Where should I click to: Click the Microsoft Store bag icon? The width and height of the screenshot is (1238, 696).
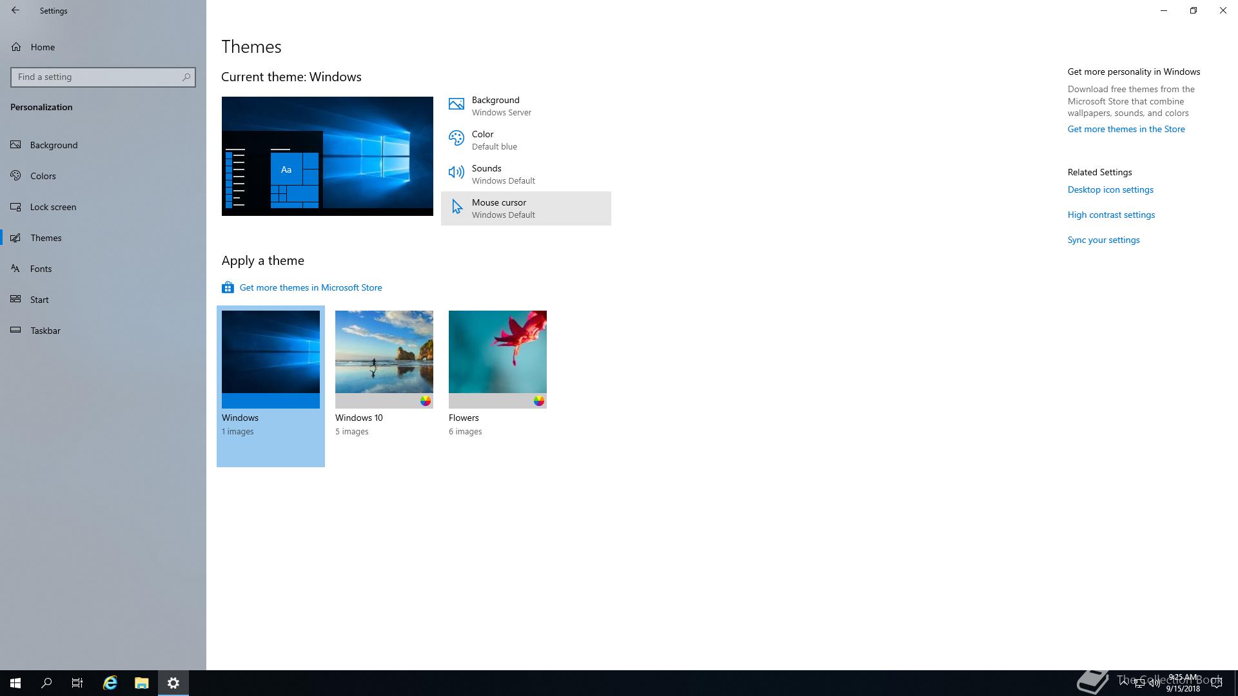pyautogui.click(x=228, y=287)
